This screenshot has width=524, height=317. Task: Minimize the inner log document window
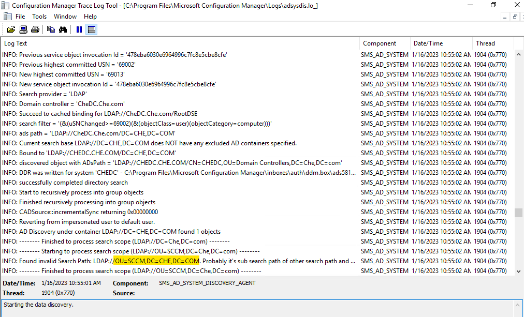505,17
